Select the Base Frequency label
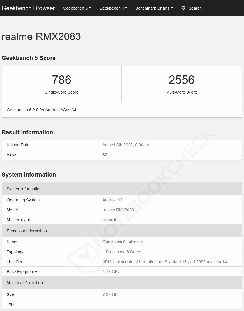Screen dimensions: 244x311 pyautogui.click(x=22, y=272)
